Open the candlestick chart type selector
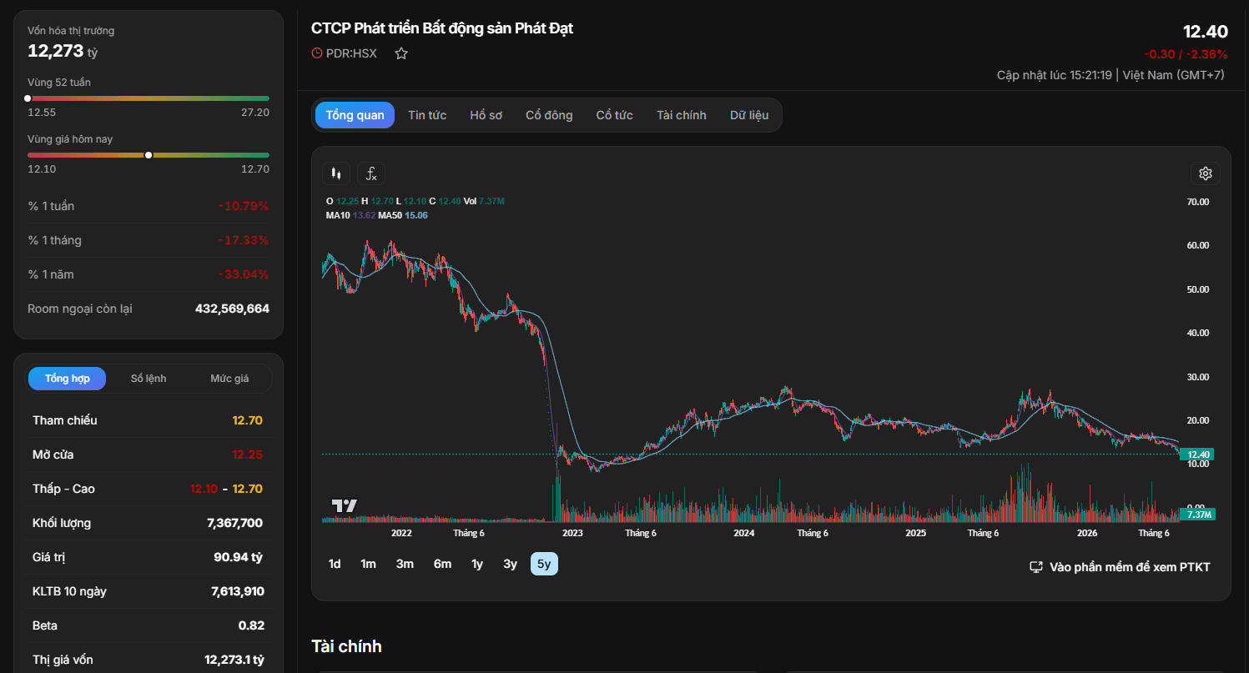The image size is (1249, 673). 336,173
